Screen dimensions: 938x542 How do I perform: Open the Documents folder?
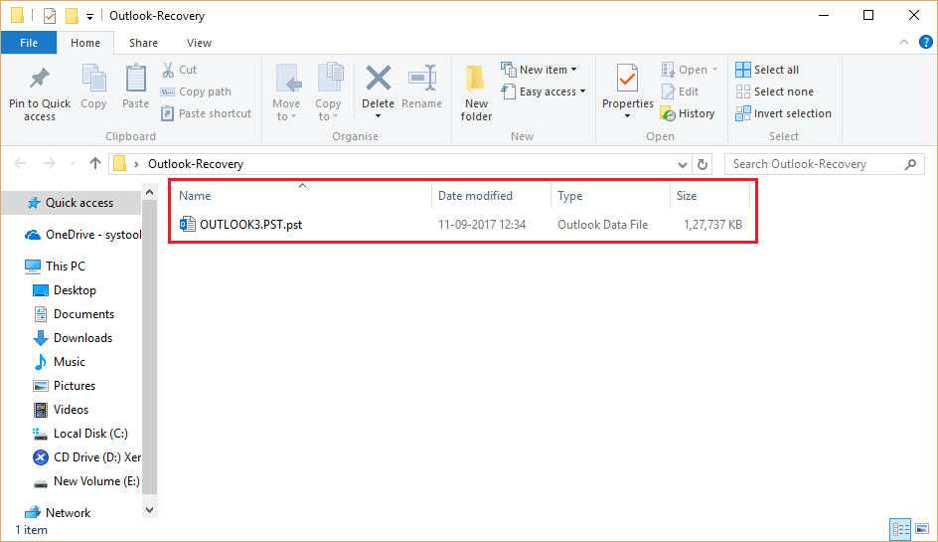click(73, 314)
